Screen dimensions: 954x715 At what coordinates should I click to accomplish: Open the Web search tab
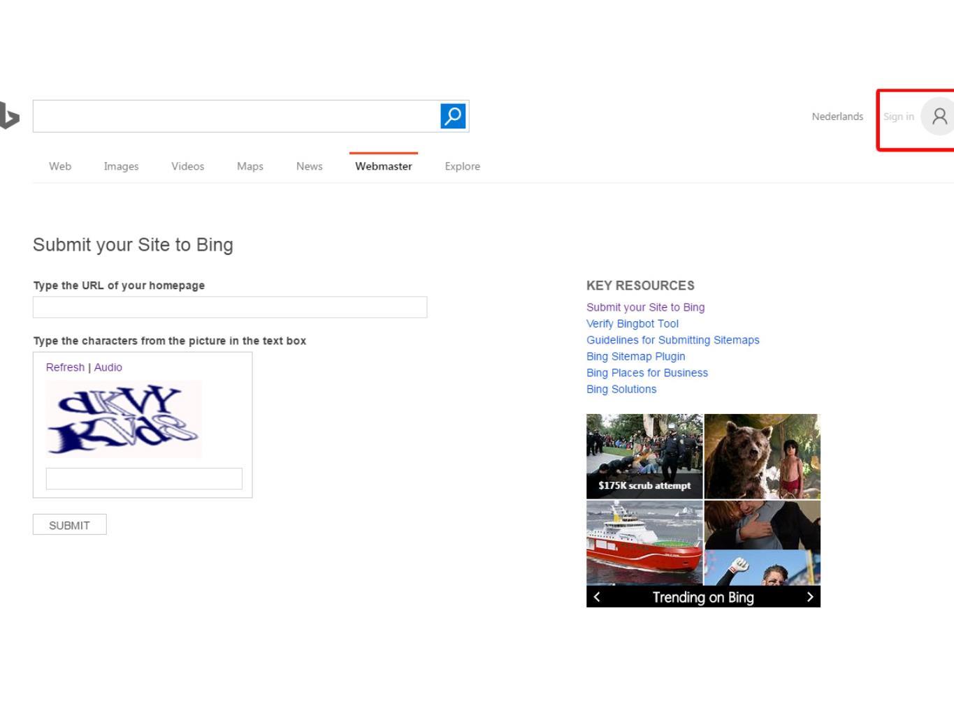(x=60, y=166)
